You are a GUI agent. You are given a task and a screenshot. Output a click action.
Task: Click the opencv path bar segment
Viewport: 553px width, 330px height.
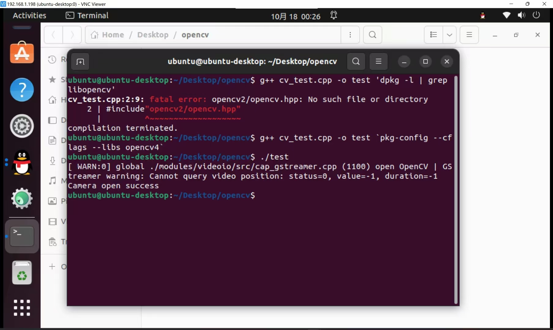pos(195,35)
